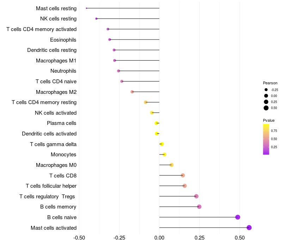Select the Neutrophils axis label
This screenshot has height=247, width=282.
(63, 71)
